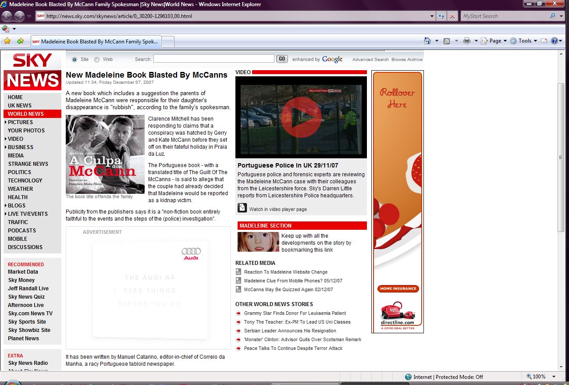Open the Advanced Search link
Viewport: 569px width, 385px height.
pos(370,60)
